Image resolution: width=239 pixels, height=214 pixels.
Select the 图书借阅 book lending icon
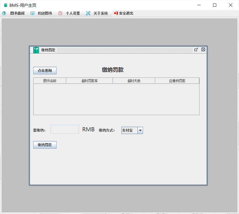pyautogui.click(x=4, y=13)
